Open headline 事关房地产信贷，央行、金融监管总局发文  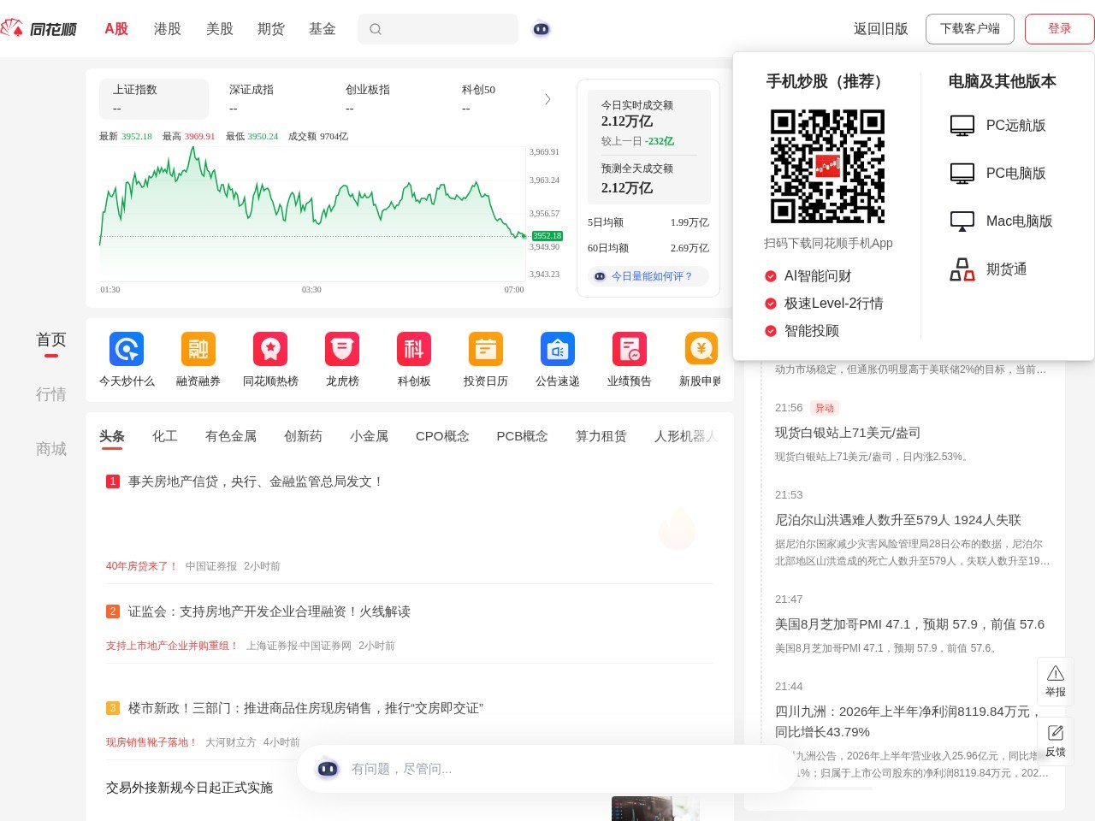click(257, 481)
